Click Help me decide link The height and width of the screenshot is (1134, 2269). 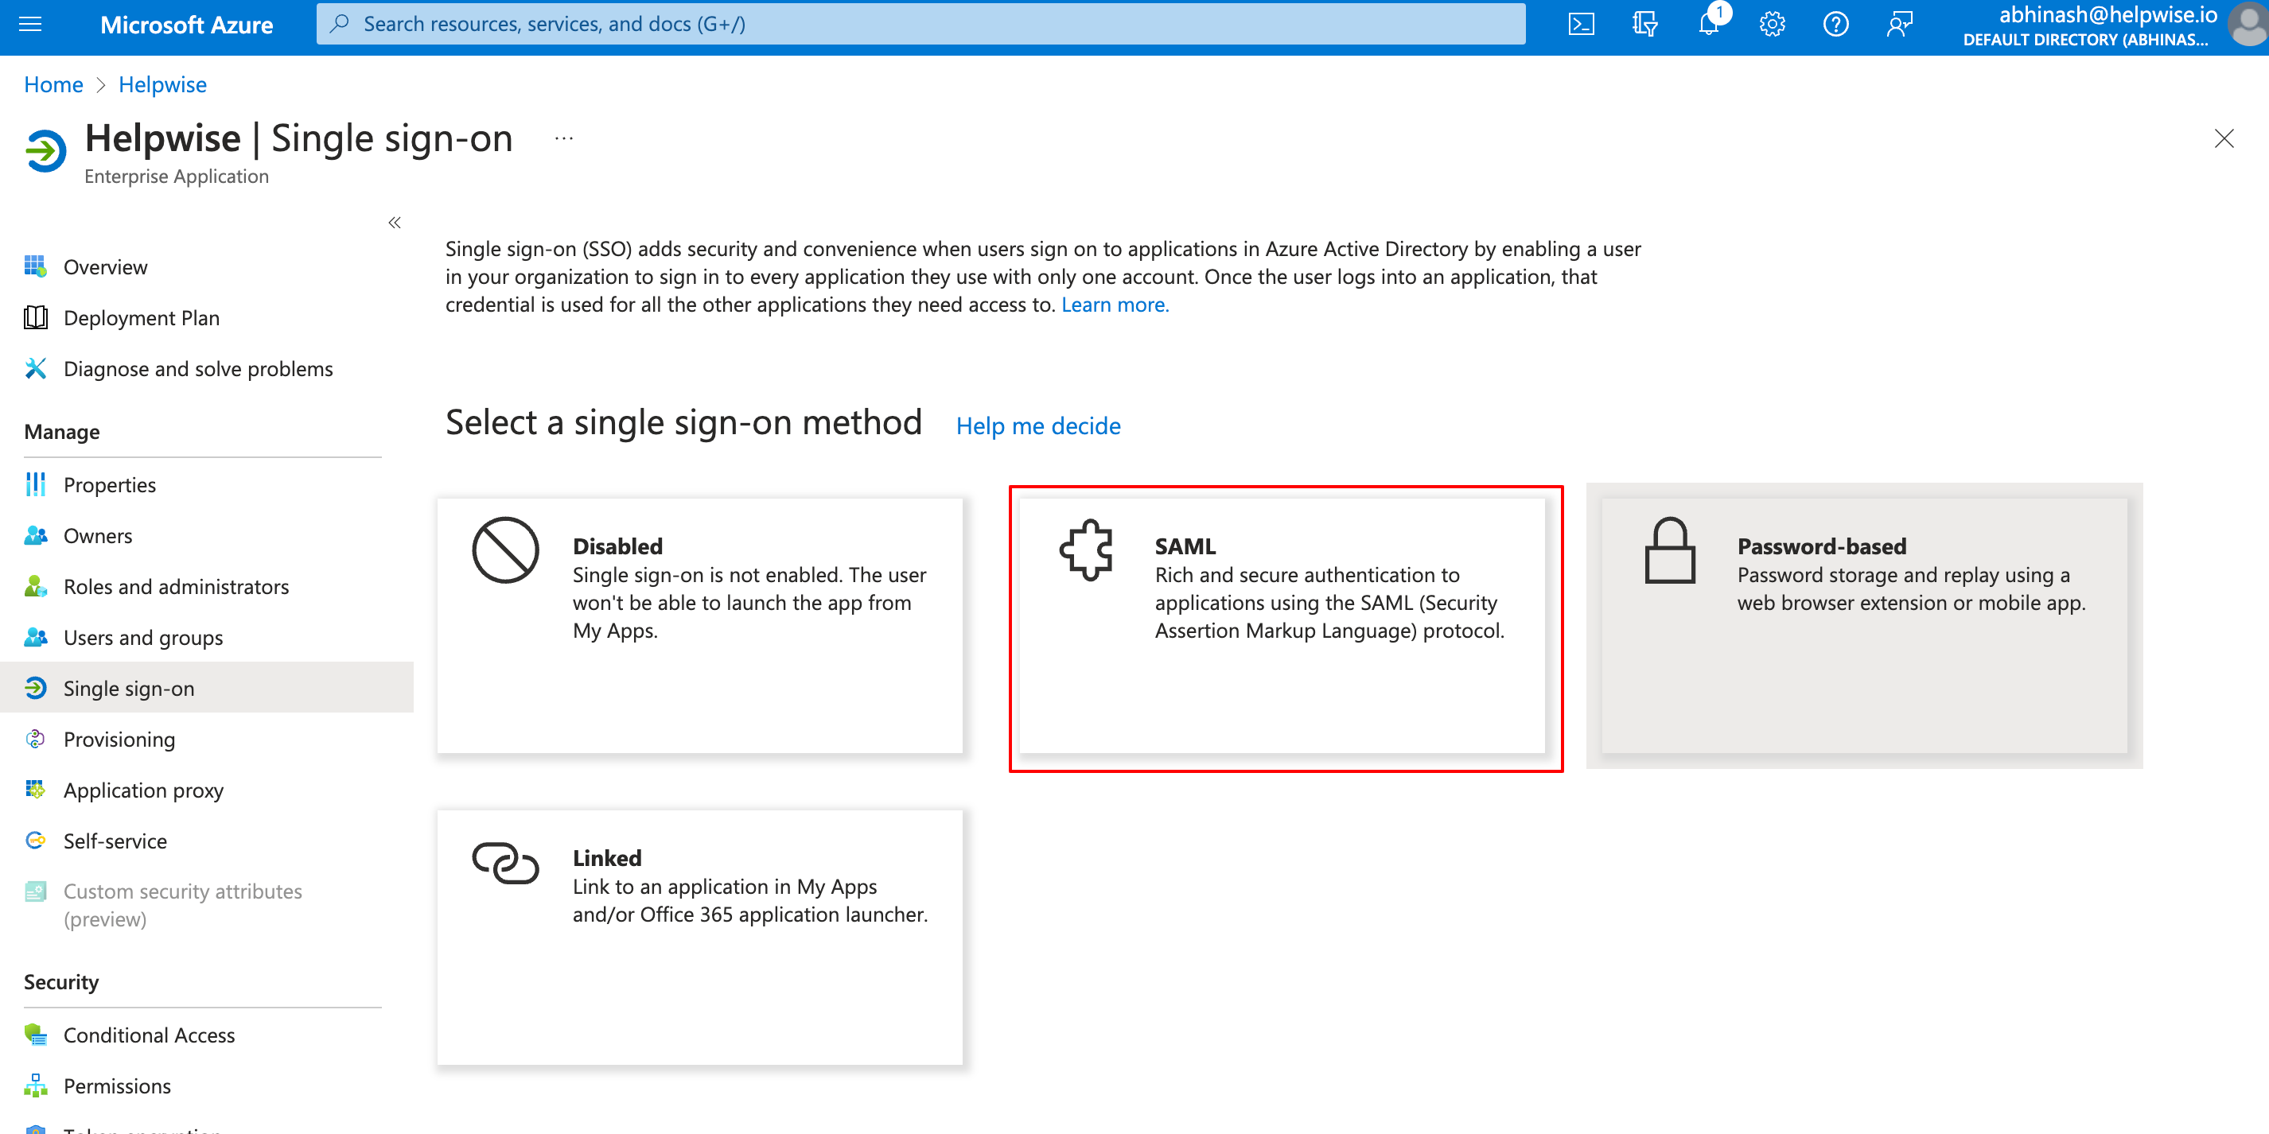pos(1038,426)
